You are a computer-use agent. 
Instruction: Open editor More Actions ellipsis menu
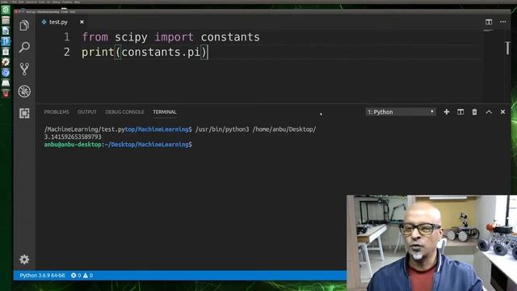pos(502,22)
